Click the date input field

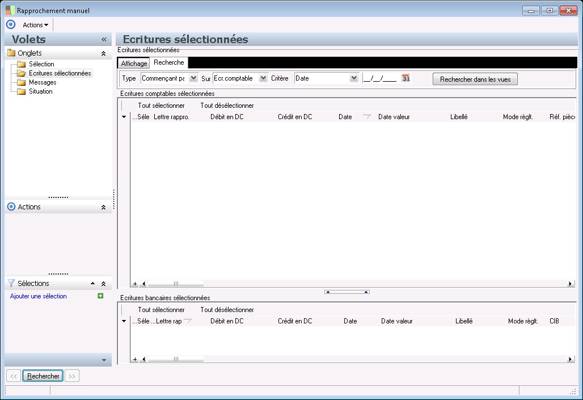coord(380,78)
